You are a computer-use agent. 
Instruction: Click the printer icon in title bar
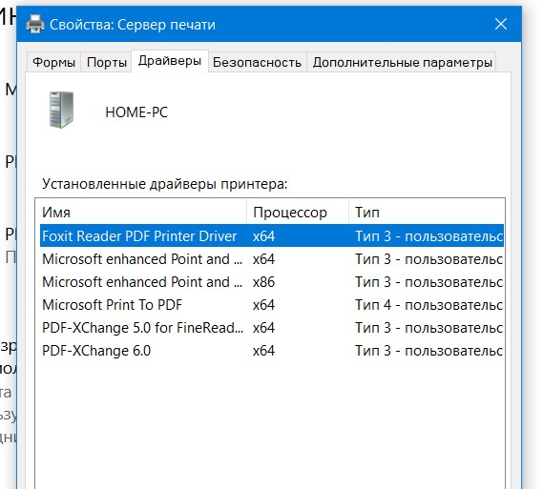35,25
